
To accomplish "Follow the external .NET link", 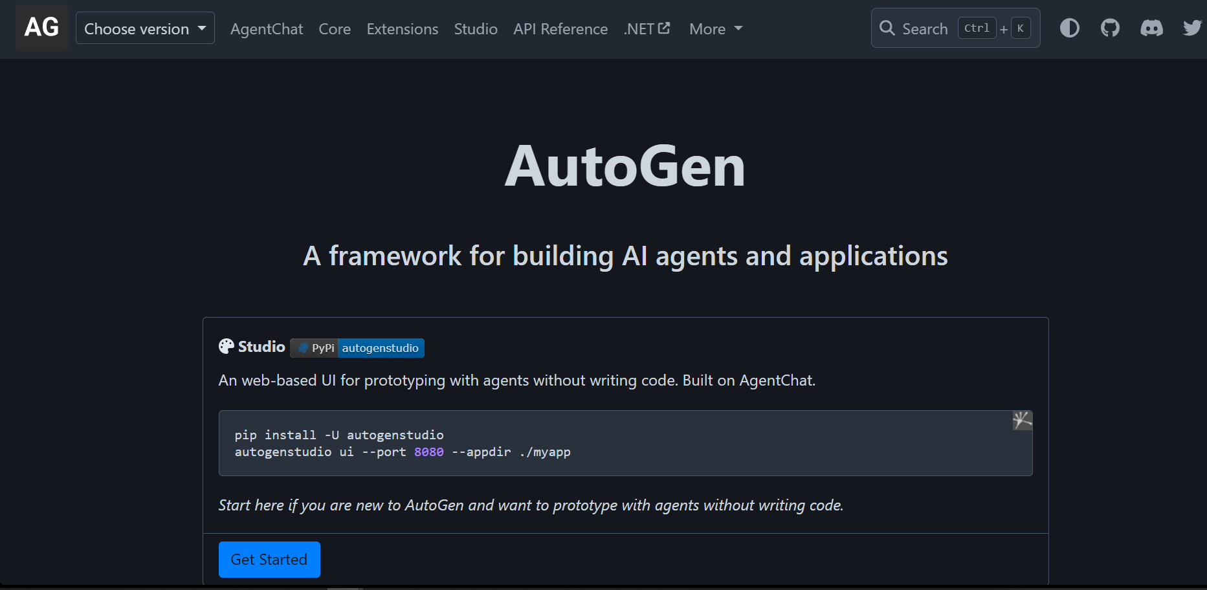I will click(647, 29).
